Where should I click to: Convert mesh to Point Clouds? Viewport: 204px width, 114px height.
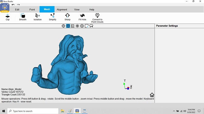[x=97, y=18]
